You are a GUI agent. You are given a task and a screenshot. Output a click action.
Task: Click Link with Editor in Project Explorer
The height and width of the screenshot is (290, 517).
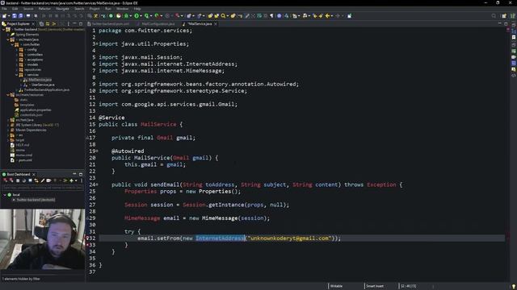pos(48,23)
